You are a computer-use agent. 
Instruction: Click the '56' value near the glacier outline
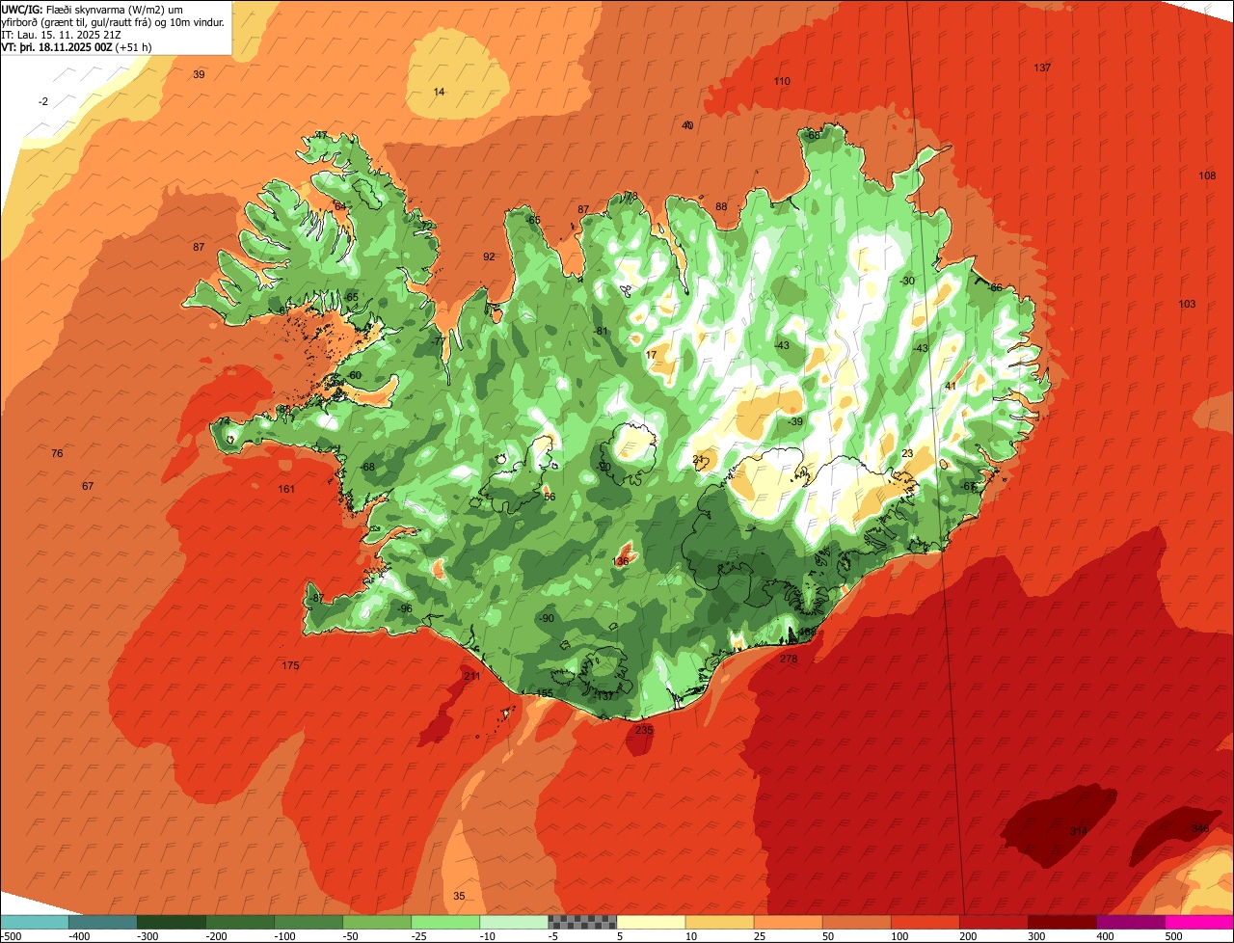coord(550,497)
